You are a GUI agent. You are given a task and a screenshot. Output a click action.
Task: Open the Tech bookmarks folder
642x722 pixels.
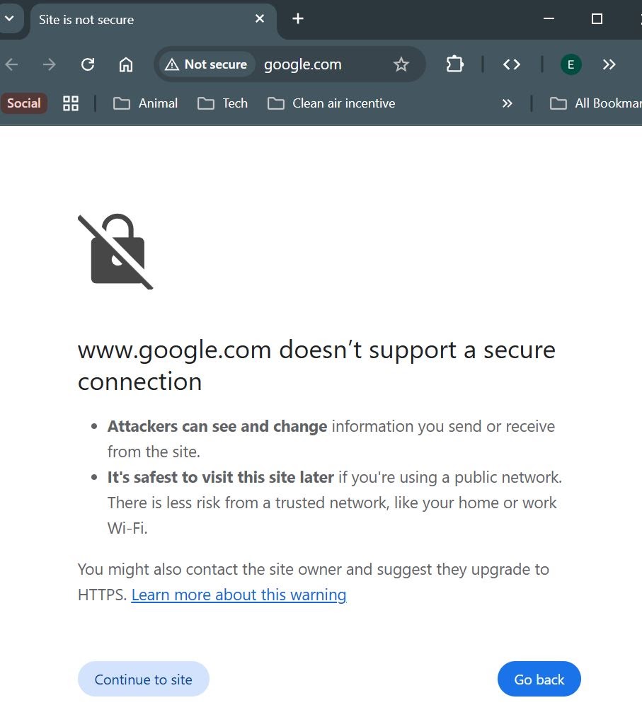[223, 103]
